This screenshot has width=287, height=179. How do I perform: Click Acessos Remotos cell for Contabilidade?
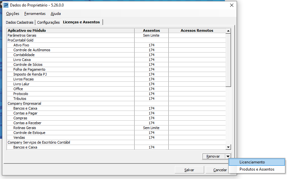point(197,55)
